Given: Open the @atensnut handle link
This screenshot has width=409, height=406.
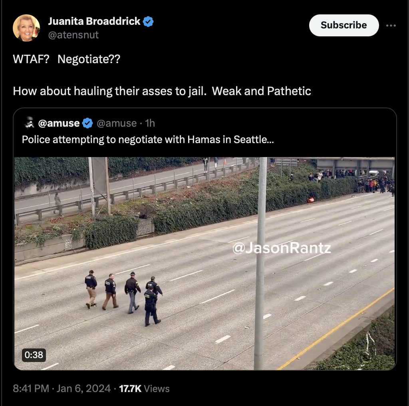Looking at the screenshot, I should [73, 35].
